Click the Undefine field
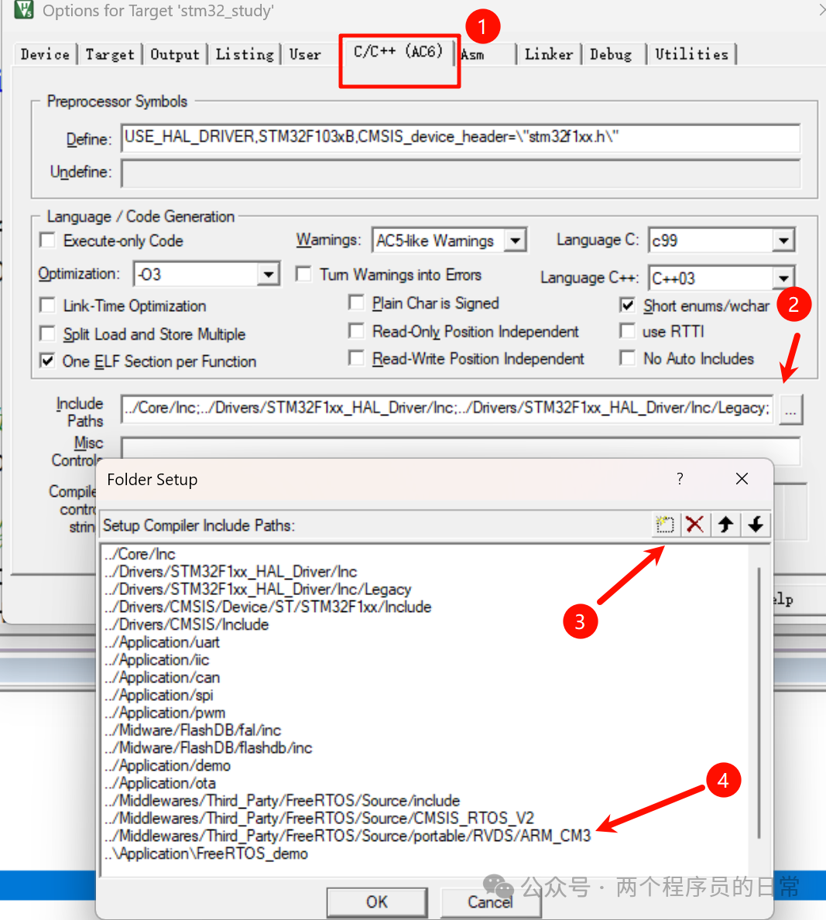This screenshot has height=920, width=826. 461,173
